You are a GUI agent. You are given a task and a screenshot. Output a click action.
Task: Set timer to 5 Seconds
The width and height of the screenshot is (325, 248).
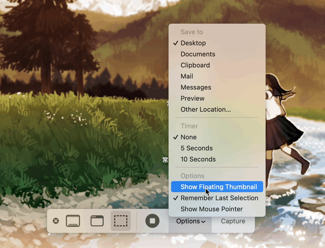(217, 148)
